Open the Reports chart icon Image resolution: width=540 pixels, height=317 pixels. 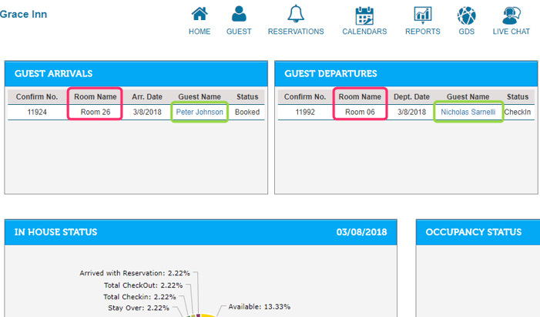423,15
